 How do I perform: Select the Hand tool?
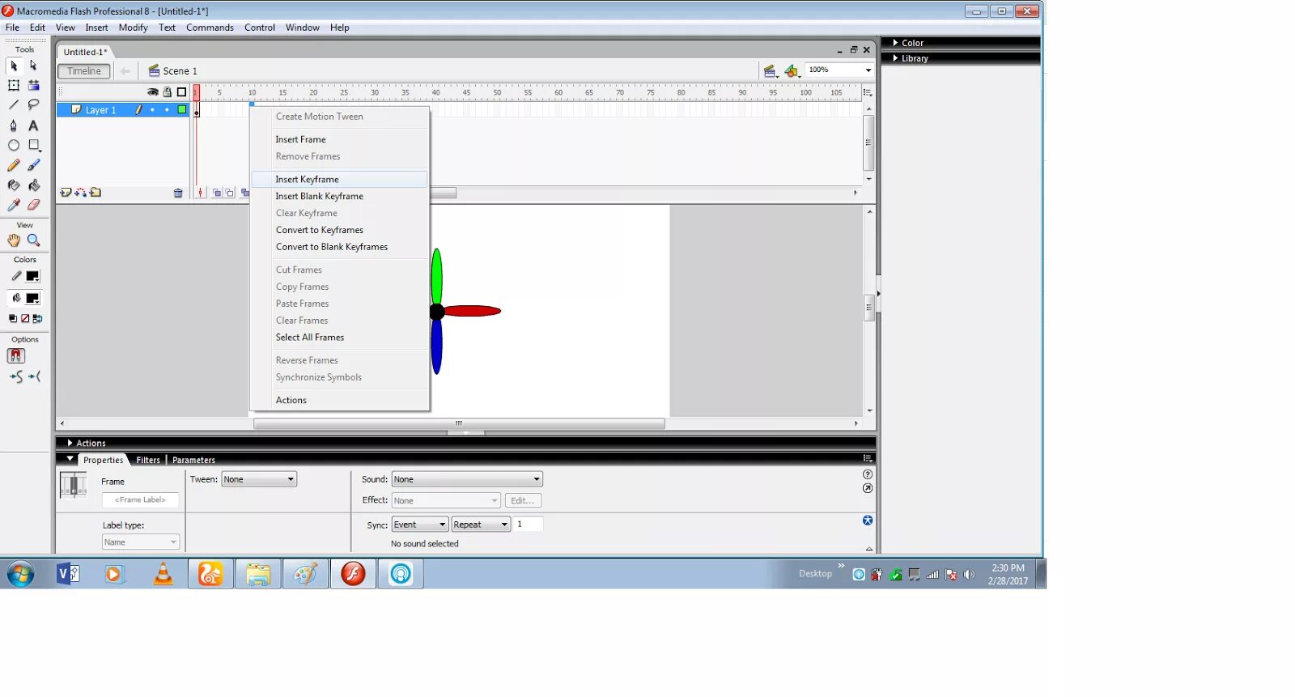click(14, 240)
